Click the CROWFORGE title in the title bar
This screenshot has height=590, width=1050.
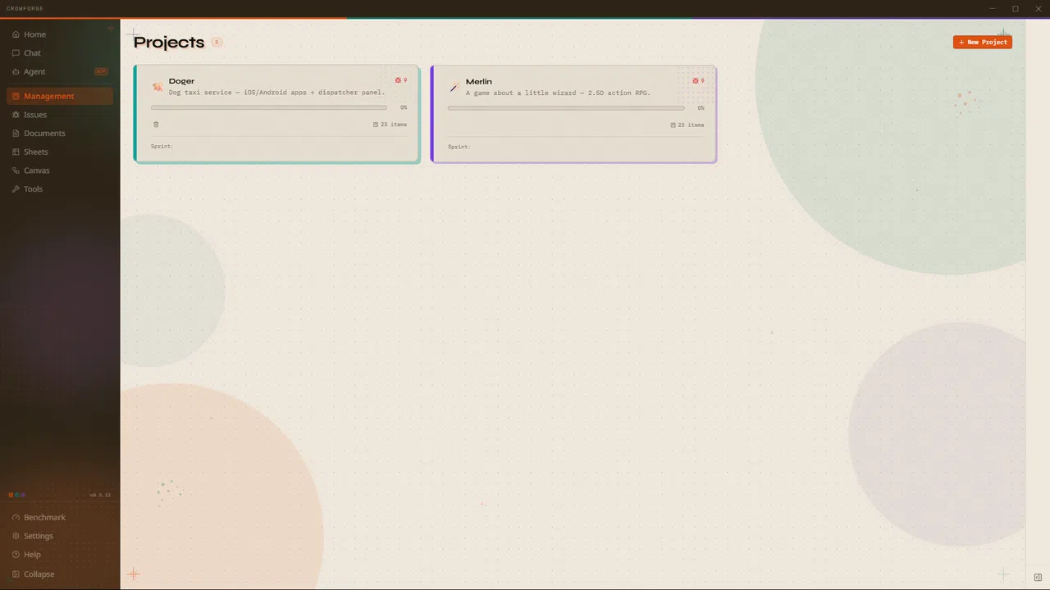point(25,8)
